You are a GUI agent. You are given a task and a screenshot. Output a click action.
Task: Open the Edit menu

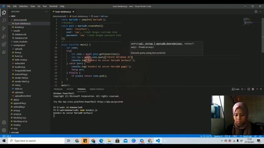(15, 6)
